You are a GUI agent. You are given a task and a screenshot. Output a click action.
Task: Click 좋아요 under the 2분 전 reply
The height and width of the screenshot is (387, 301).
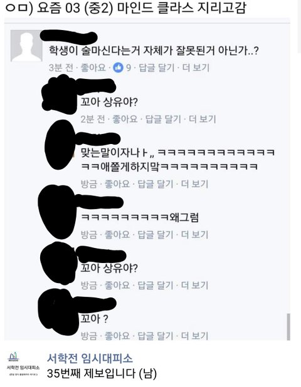pyautogui.click(x=125, y=119)
